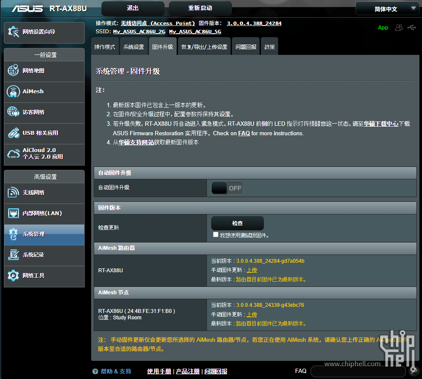Click the connected clients users icon

pos(399,28)
